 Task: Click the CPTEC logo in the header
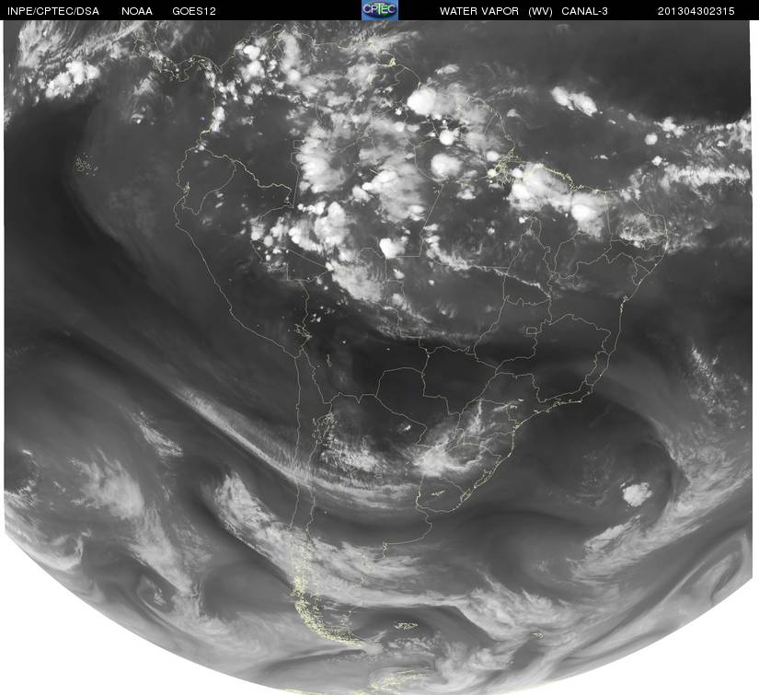[379, 10]
